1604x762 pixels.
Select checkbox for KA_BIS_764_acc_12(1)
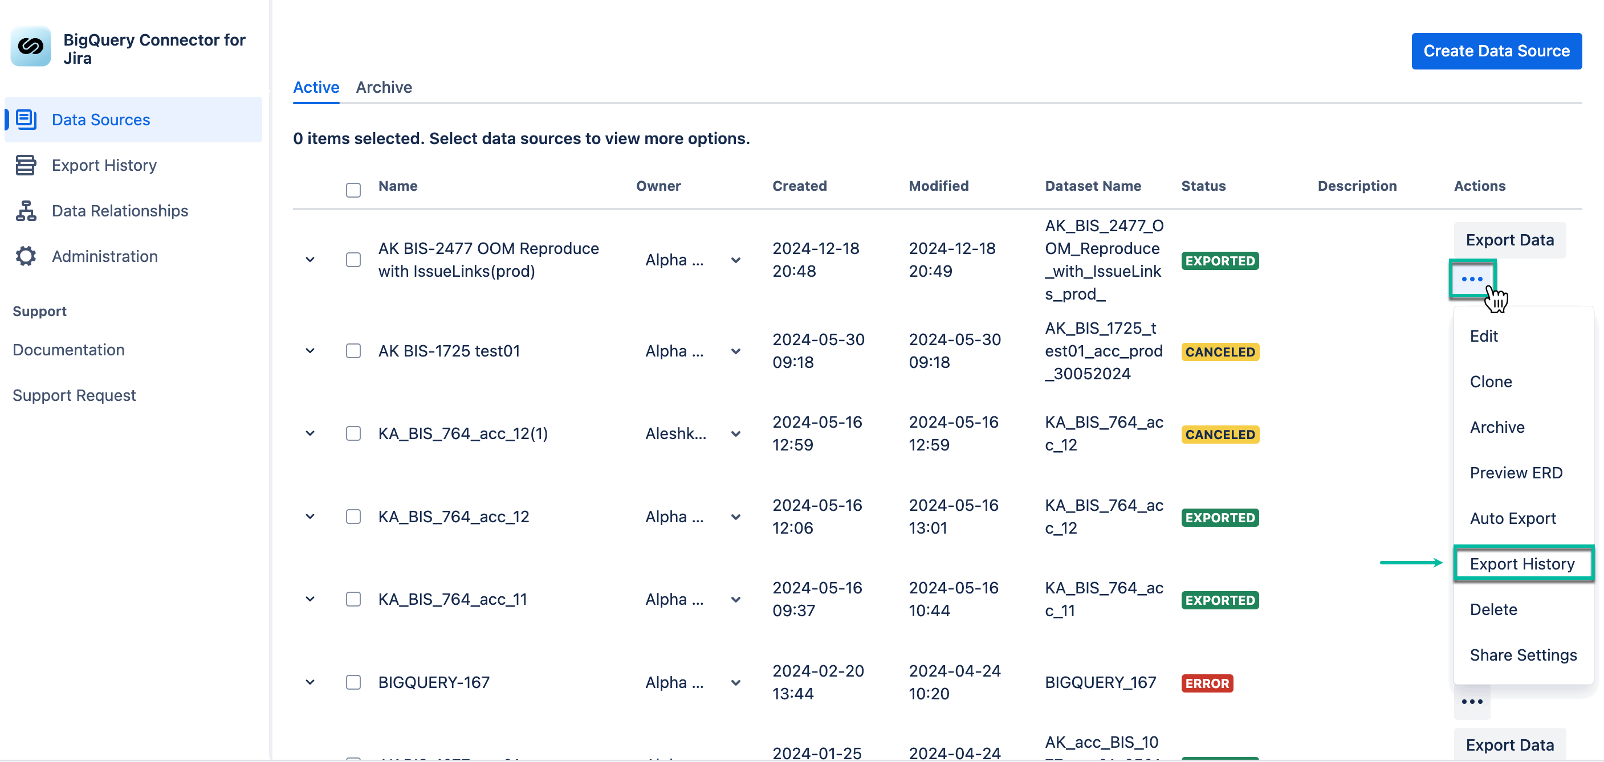pos(353,433)
